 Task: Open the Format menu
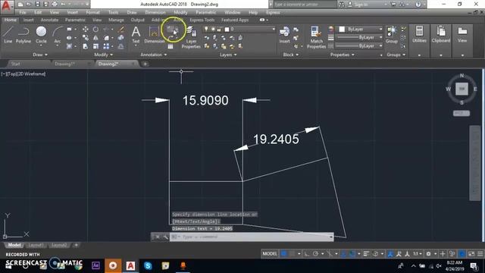pos(92,12)
